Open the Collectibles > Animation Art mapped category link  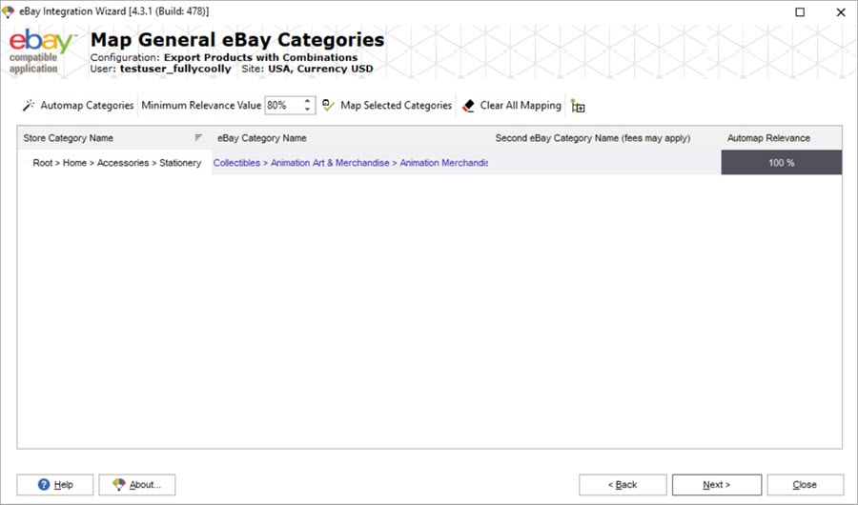coord(350,163)
